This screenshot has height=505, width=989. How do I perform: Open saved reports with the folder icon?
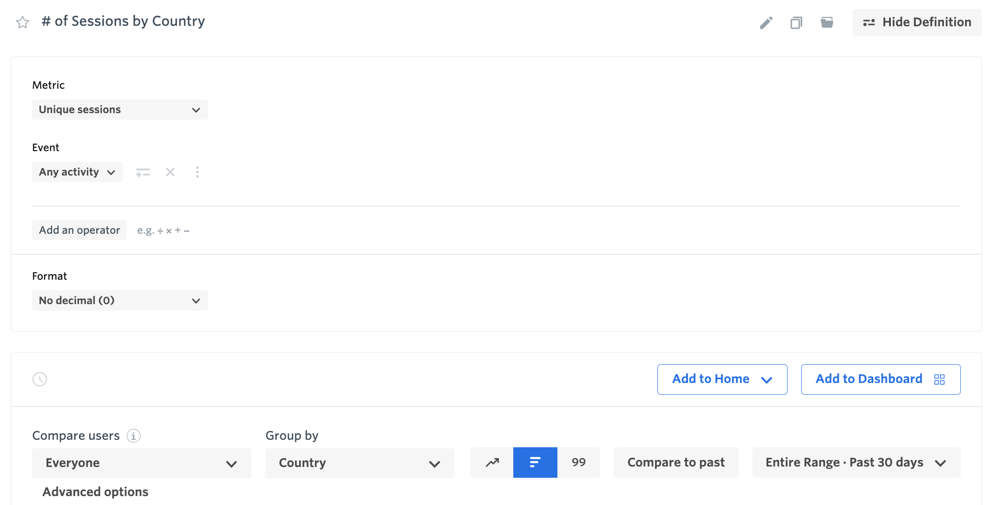coord(827,22)
